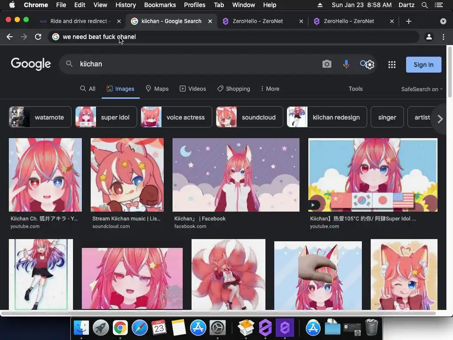Switch to the All results tab
453x340 pixels.
coord(88,89)
